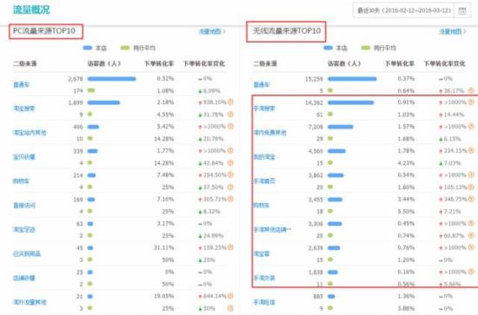Click PC 下单转化率变化 column header
This screenshot has height=315, width=478.
pos(203,63)
